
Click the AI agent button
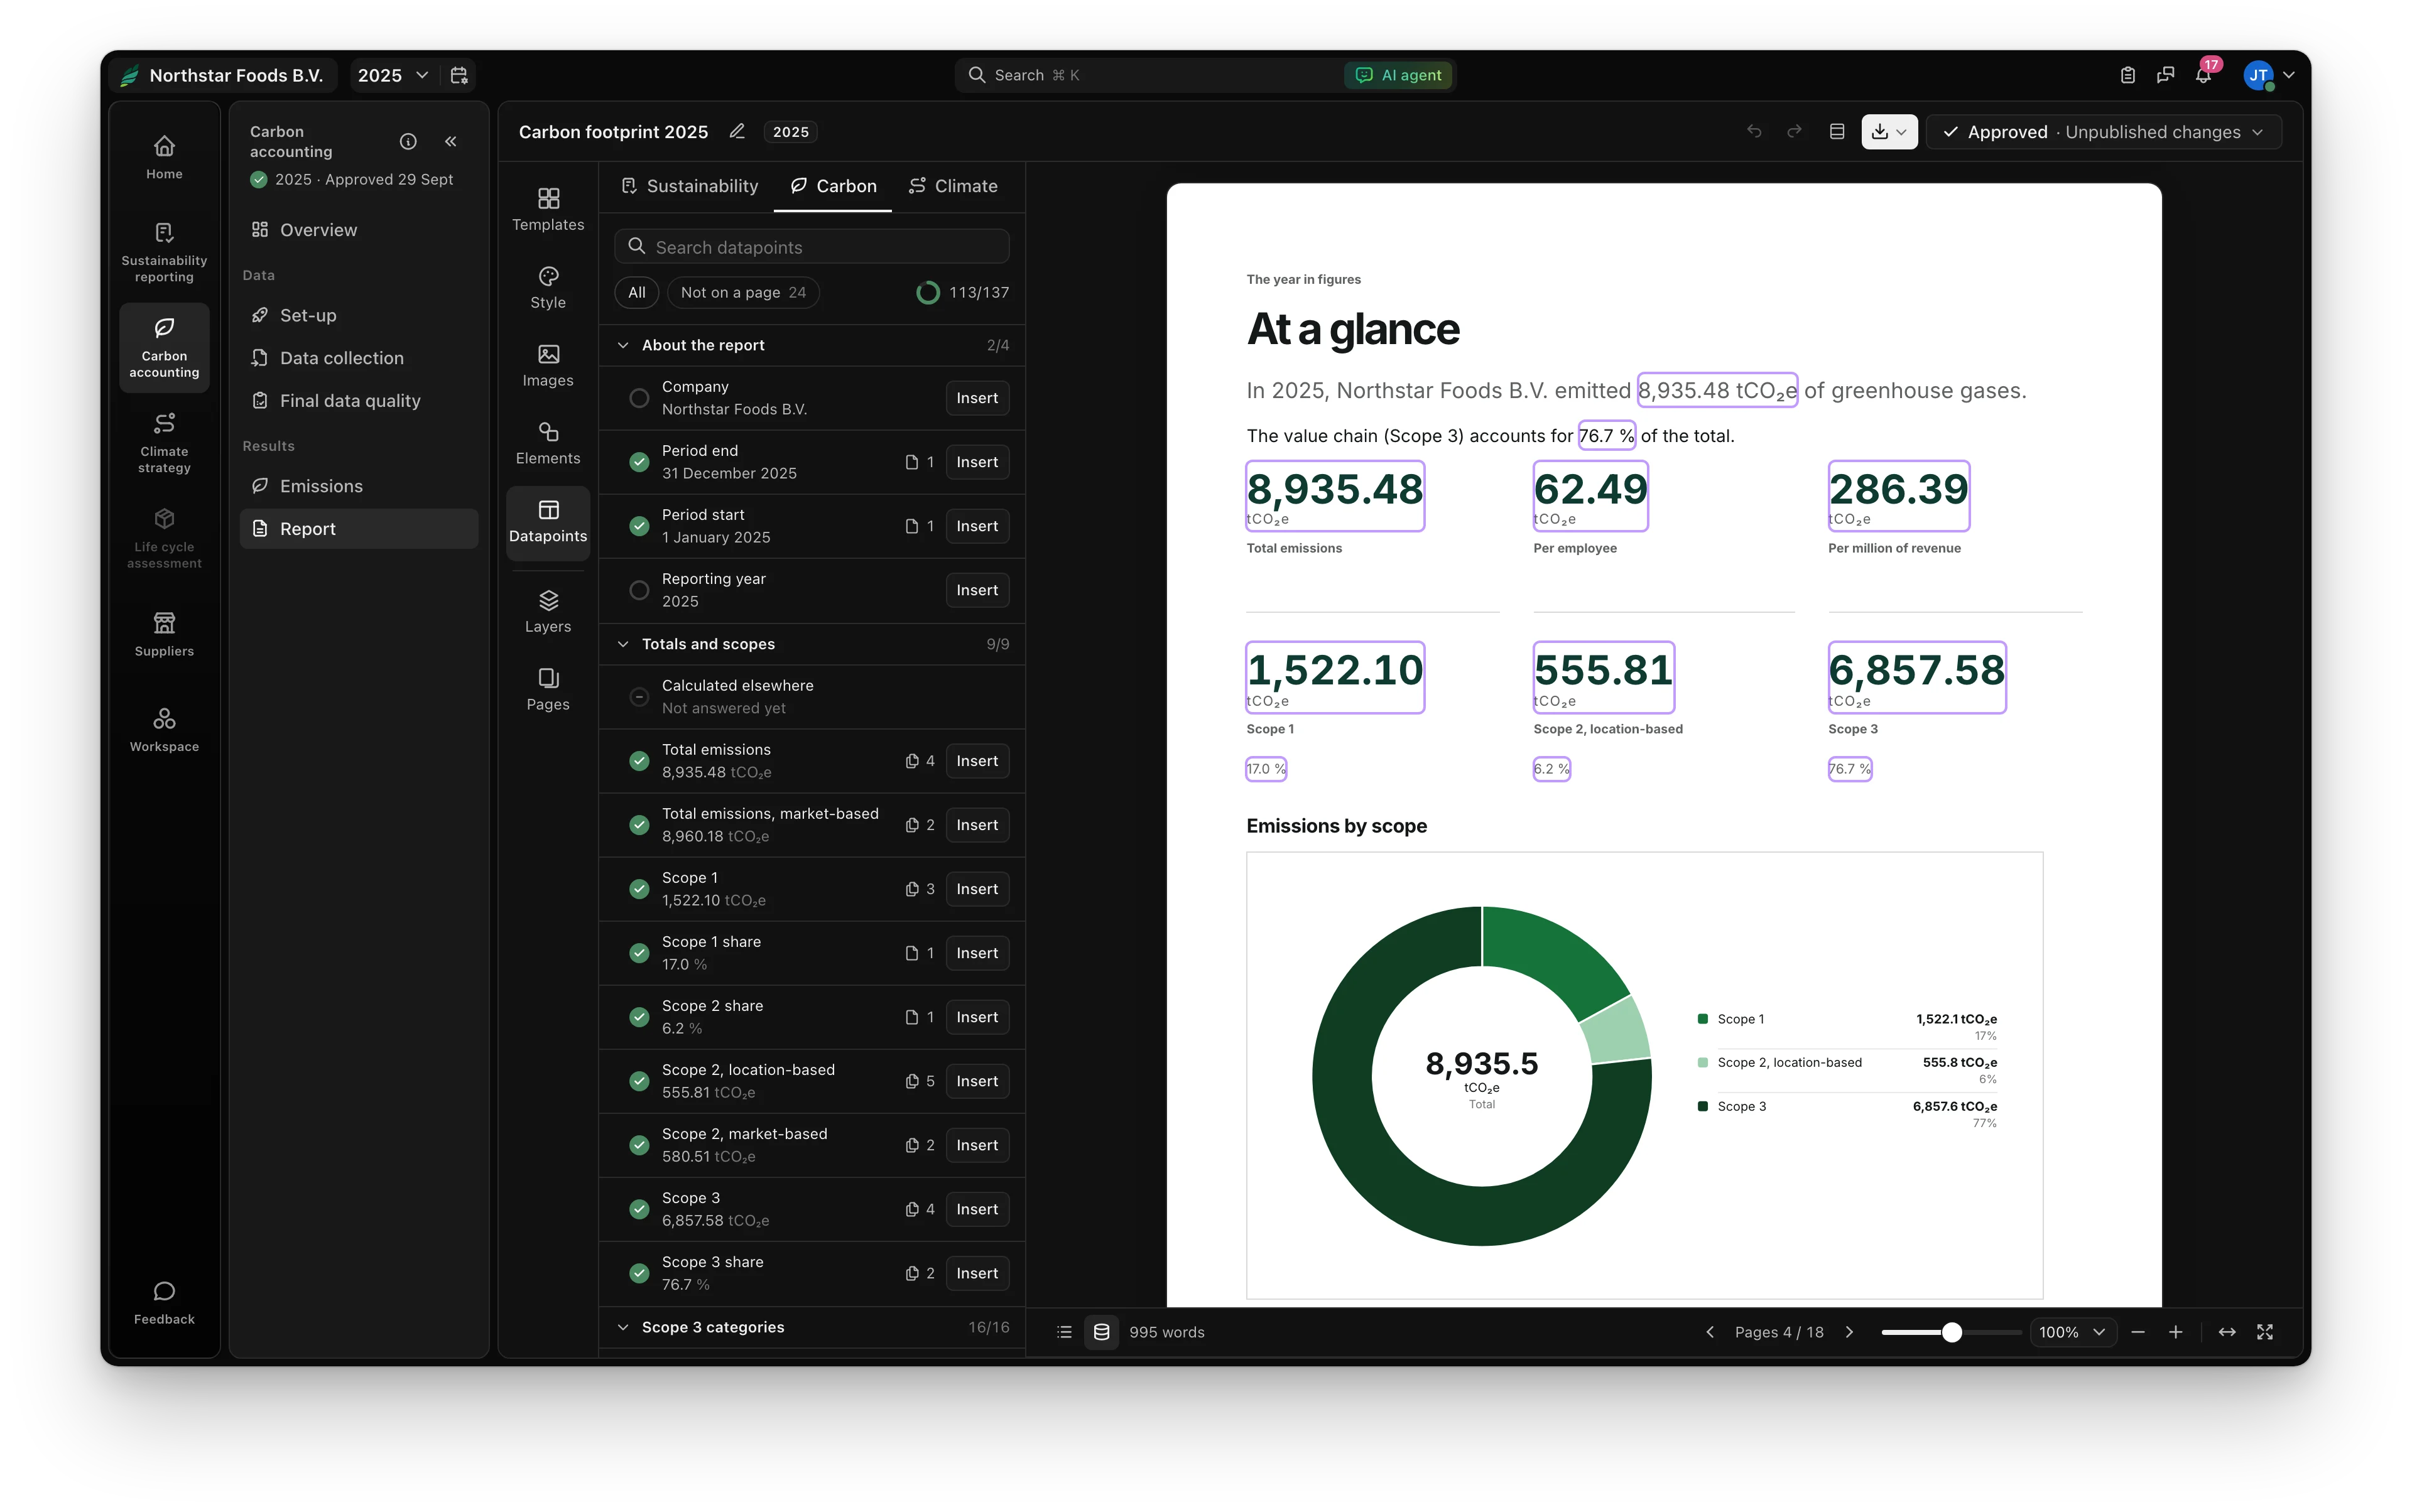1399,75
